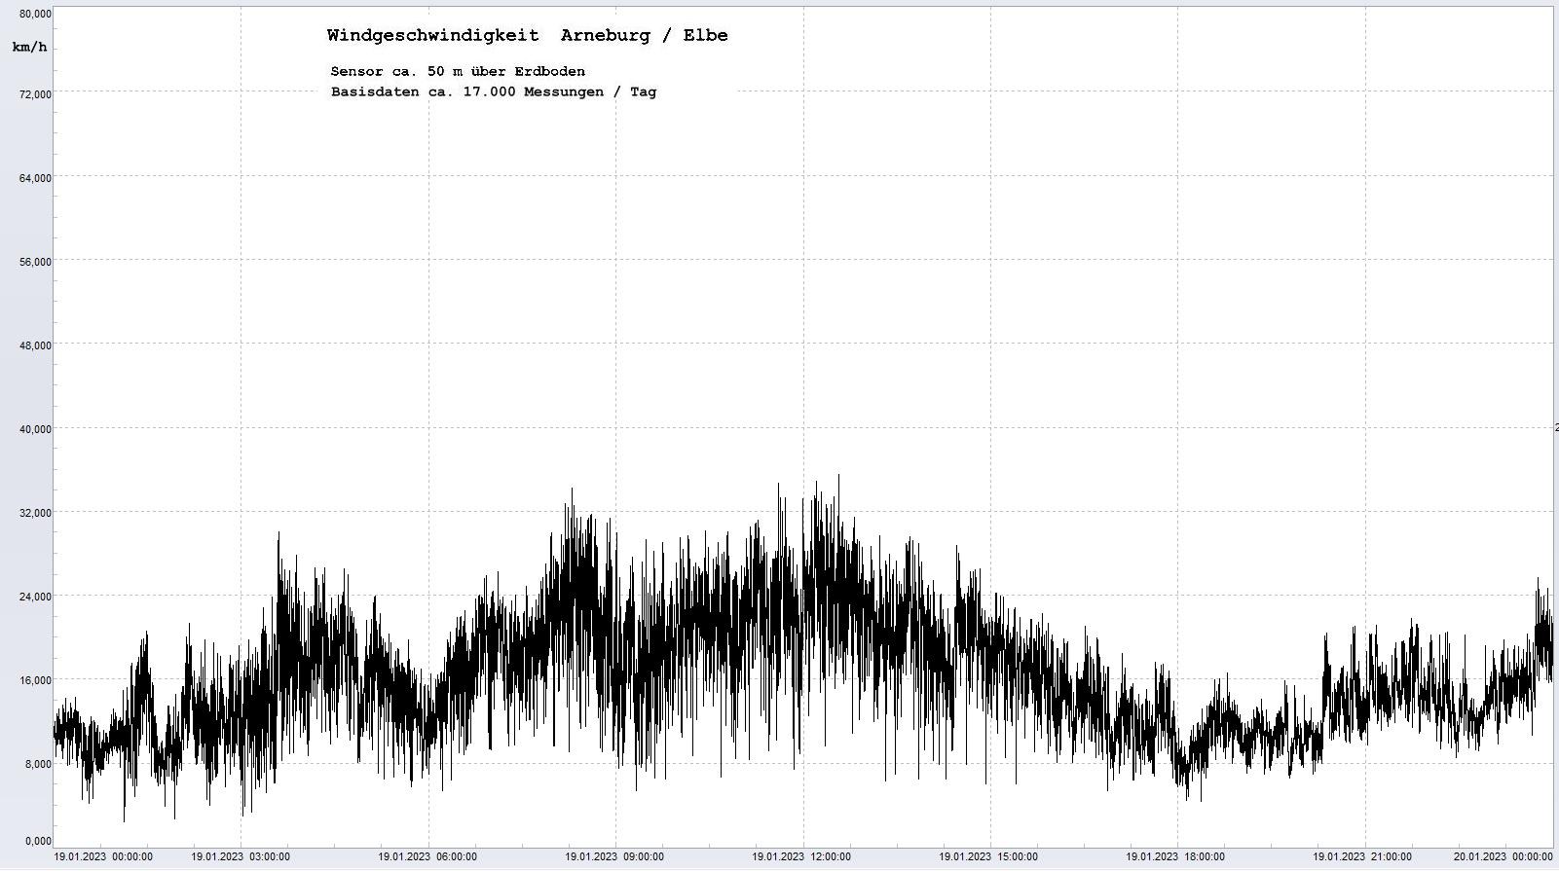
Task: Click the 0,000 y-axis label
Action: pos(38,841)
